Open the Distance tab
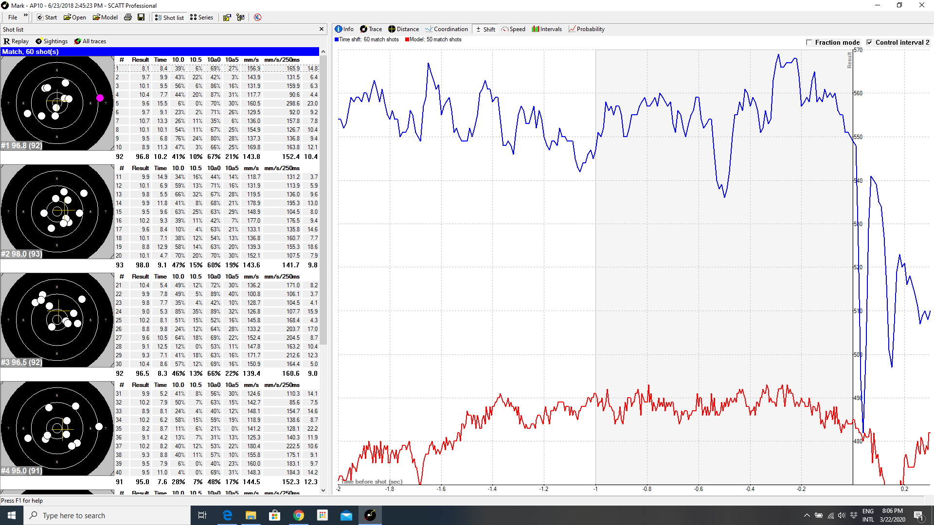934x525 pixels. click(x=404, y=29)
